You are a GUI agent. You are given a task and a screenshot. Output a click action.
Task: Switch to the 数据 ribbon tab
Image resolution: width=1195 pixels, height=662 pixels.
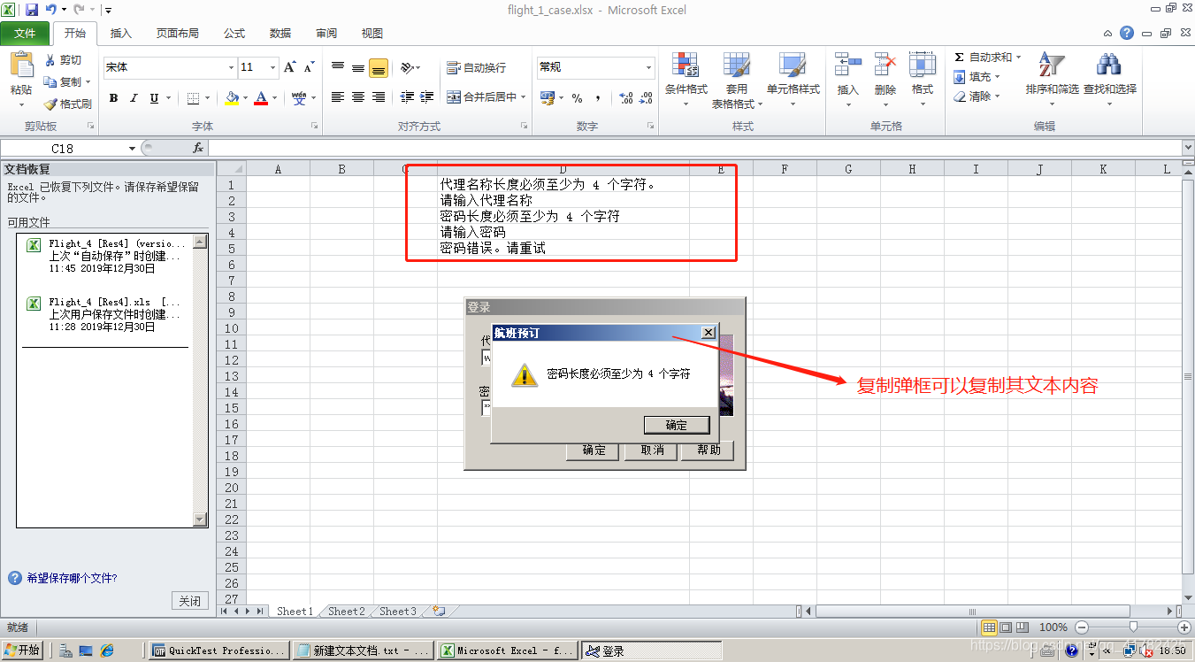(280, 34)
